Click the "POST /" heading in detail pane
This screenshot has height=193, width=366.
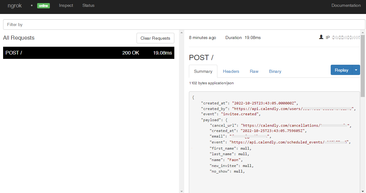[x=201, y=58]
